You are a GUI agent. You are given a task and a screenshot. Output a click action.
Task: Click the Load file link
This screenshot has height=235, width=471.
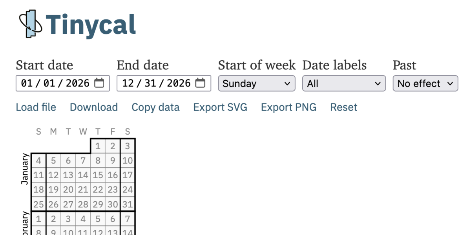point(36,107)
